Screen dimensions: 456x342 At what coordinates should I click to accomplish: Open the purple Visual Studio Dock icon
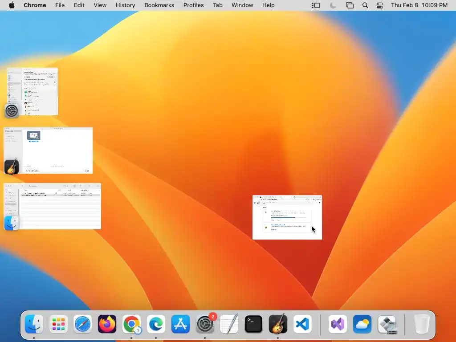[338, 324]
